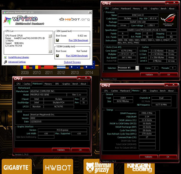181x174 pixels.
Task: Open Graphics tab in Memory CPU-Z window
Action: pyautogui.click(x=154, y=91)
